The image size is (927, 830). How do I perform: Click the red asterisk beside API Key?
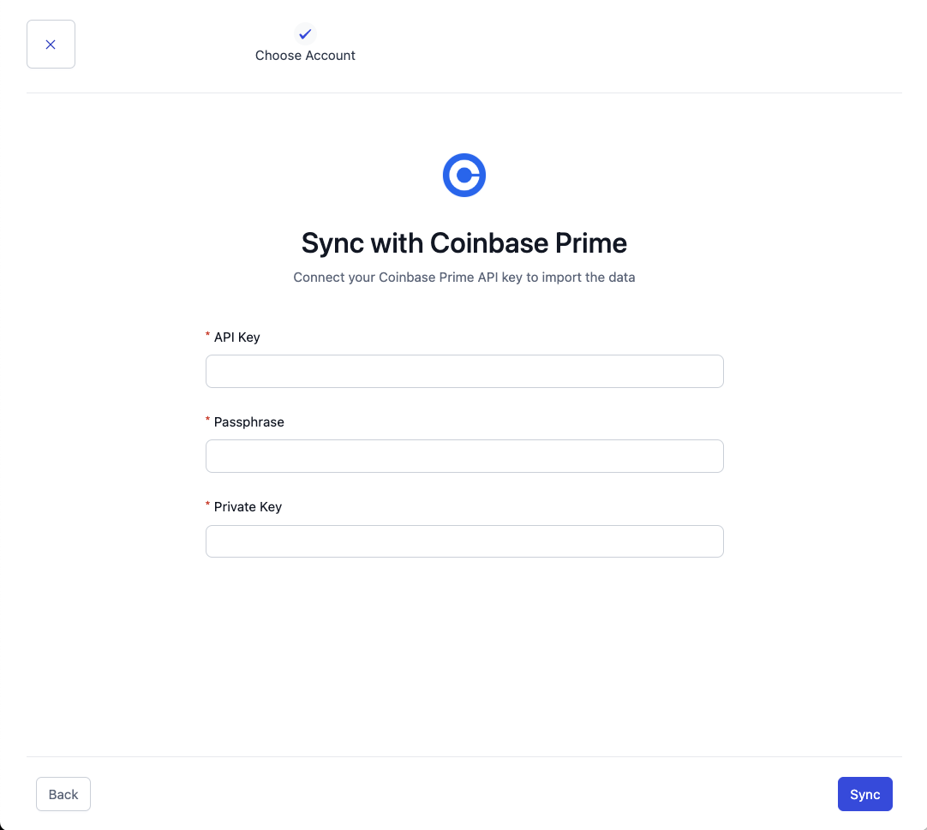point(208,335)
